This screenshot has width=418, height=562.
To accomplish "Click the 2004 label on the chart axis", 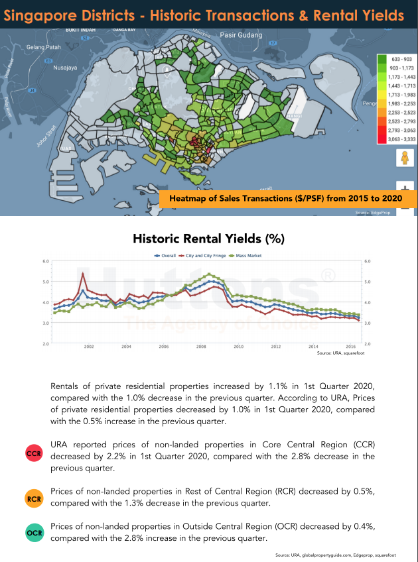I will (x=126, y=347).
